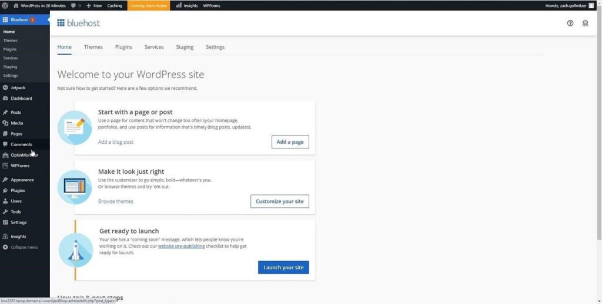Open Caching in admin bar
This screenshot has height=304, width=602.
tap(115, 6)
